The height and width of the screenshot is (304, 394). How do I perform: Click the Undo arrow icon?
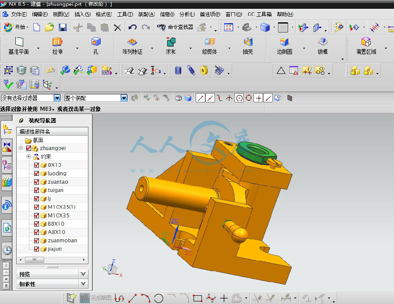click(132, 28)
